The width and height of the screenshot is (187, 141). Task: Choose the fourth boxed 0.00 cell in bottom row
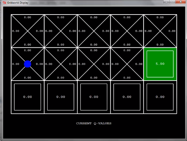coord(127,97)
